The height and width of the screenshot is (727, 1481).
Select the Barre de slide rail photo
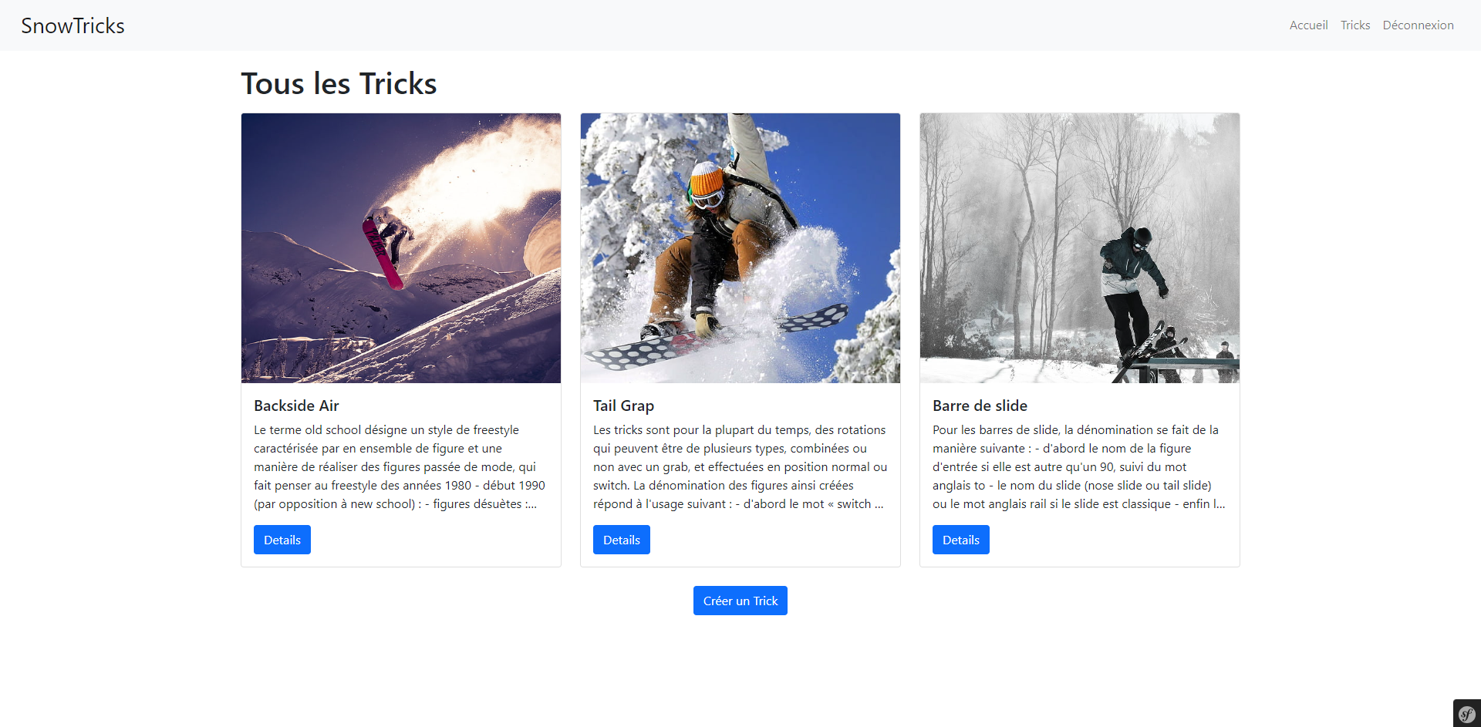(x=1080, y=248)
